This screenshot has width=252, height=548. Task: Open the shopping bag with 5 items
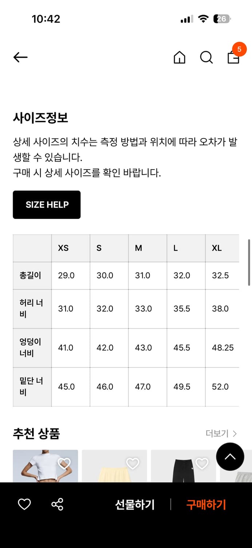pos(233,58)
